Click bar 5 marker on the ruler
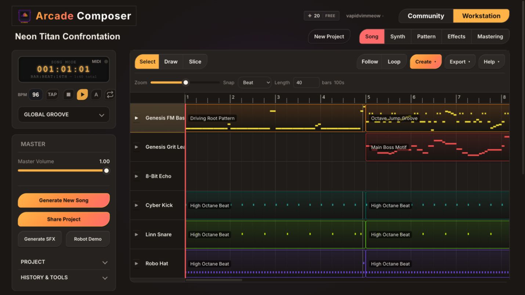This screenshot has height=295, width=525. (369, 97)
